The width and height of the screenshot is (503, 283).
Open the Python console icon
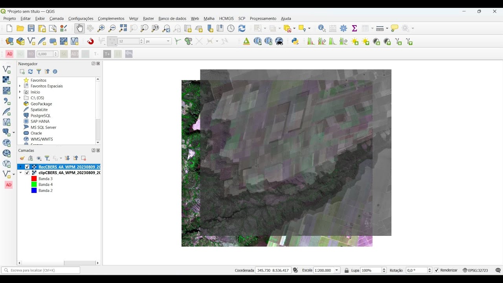(x=295, y=41)
